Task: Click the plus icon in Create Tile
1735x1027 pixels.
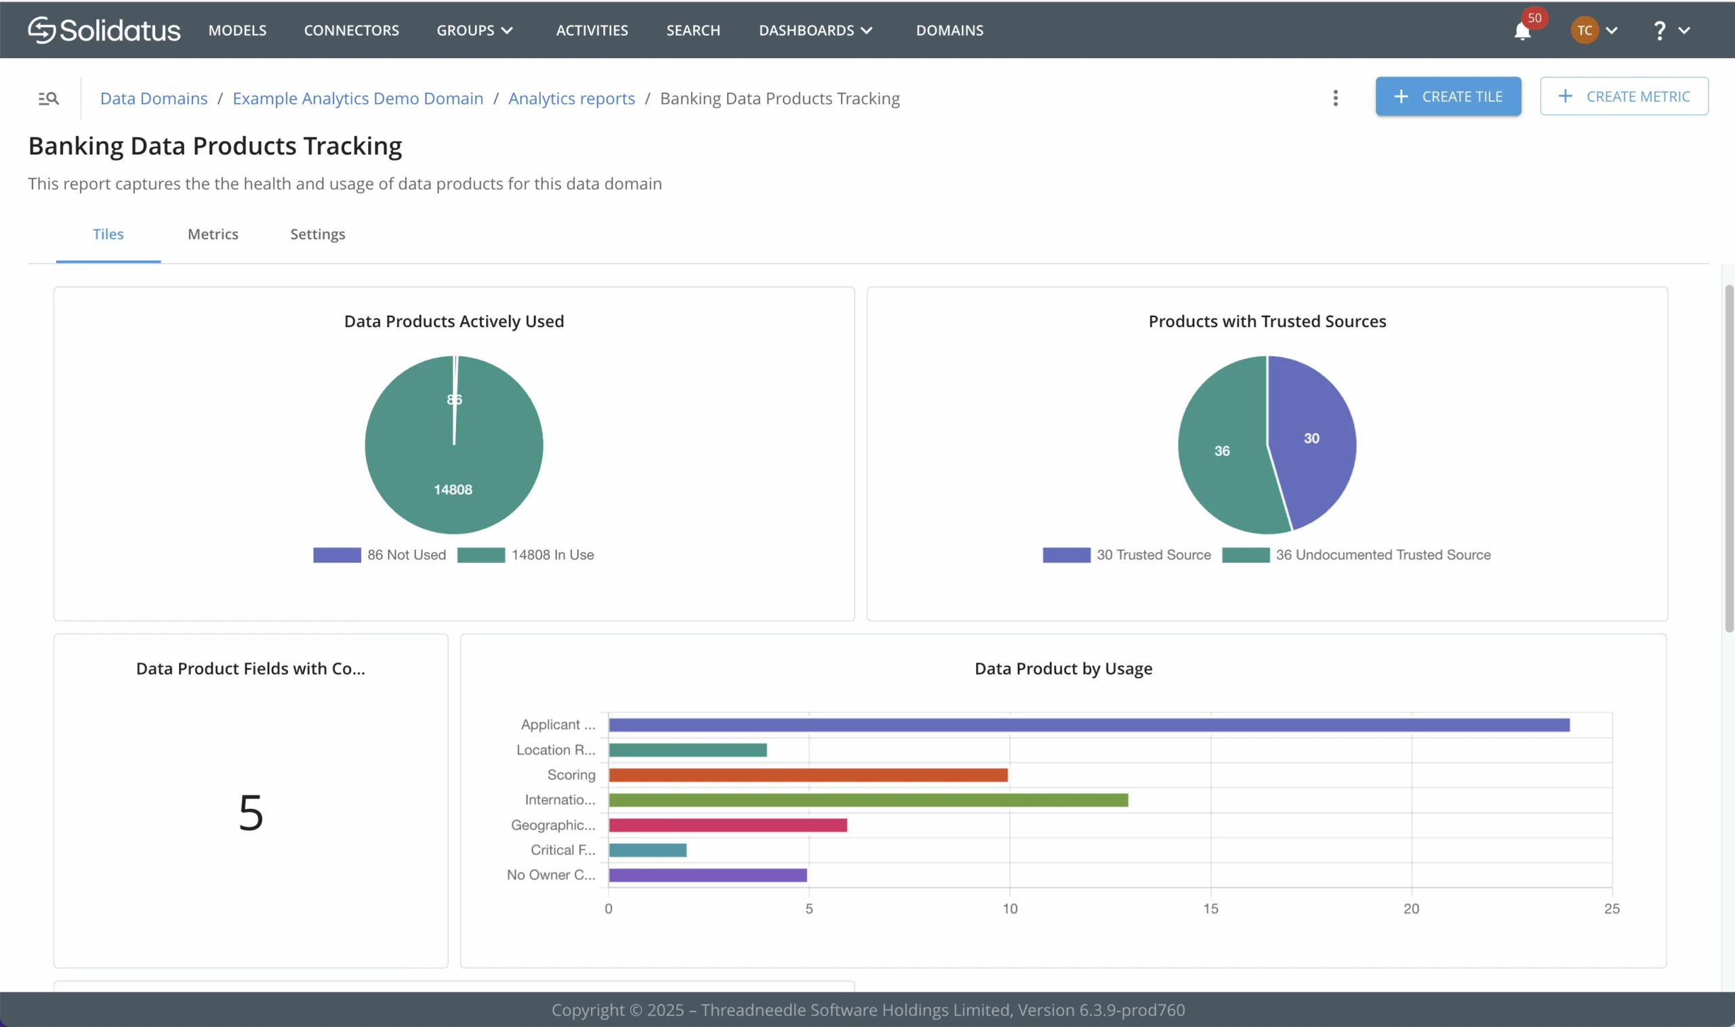Action: [1401, 97]
